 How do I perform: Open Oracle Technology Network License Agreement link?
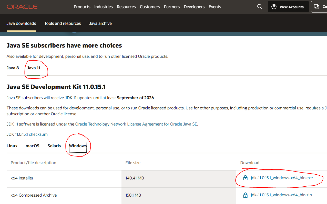tap(136, 124)
